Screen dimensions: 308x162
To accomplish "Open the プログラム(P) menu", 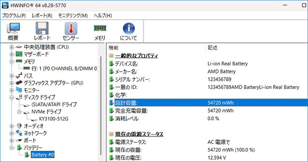I will coord(14,16).
